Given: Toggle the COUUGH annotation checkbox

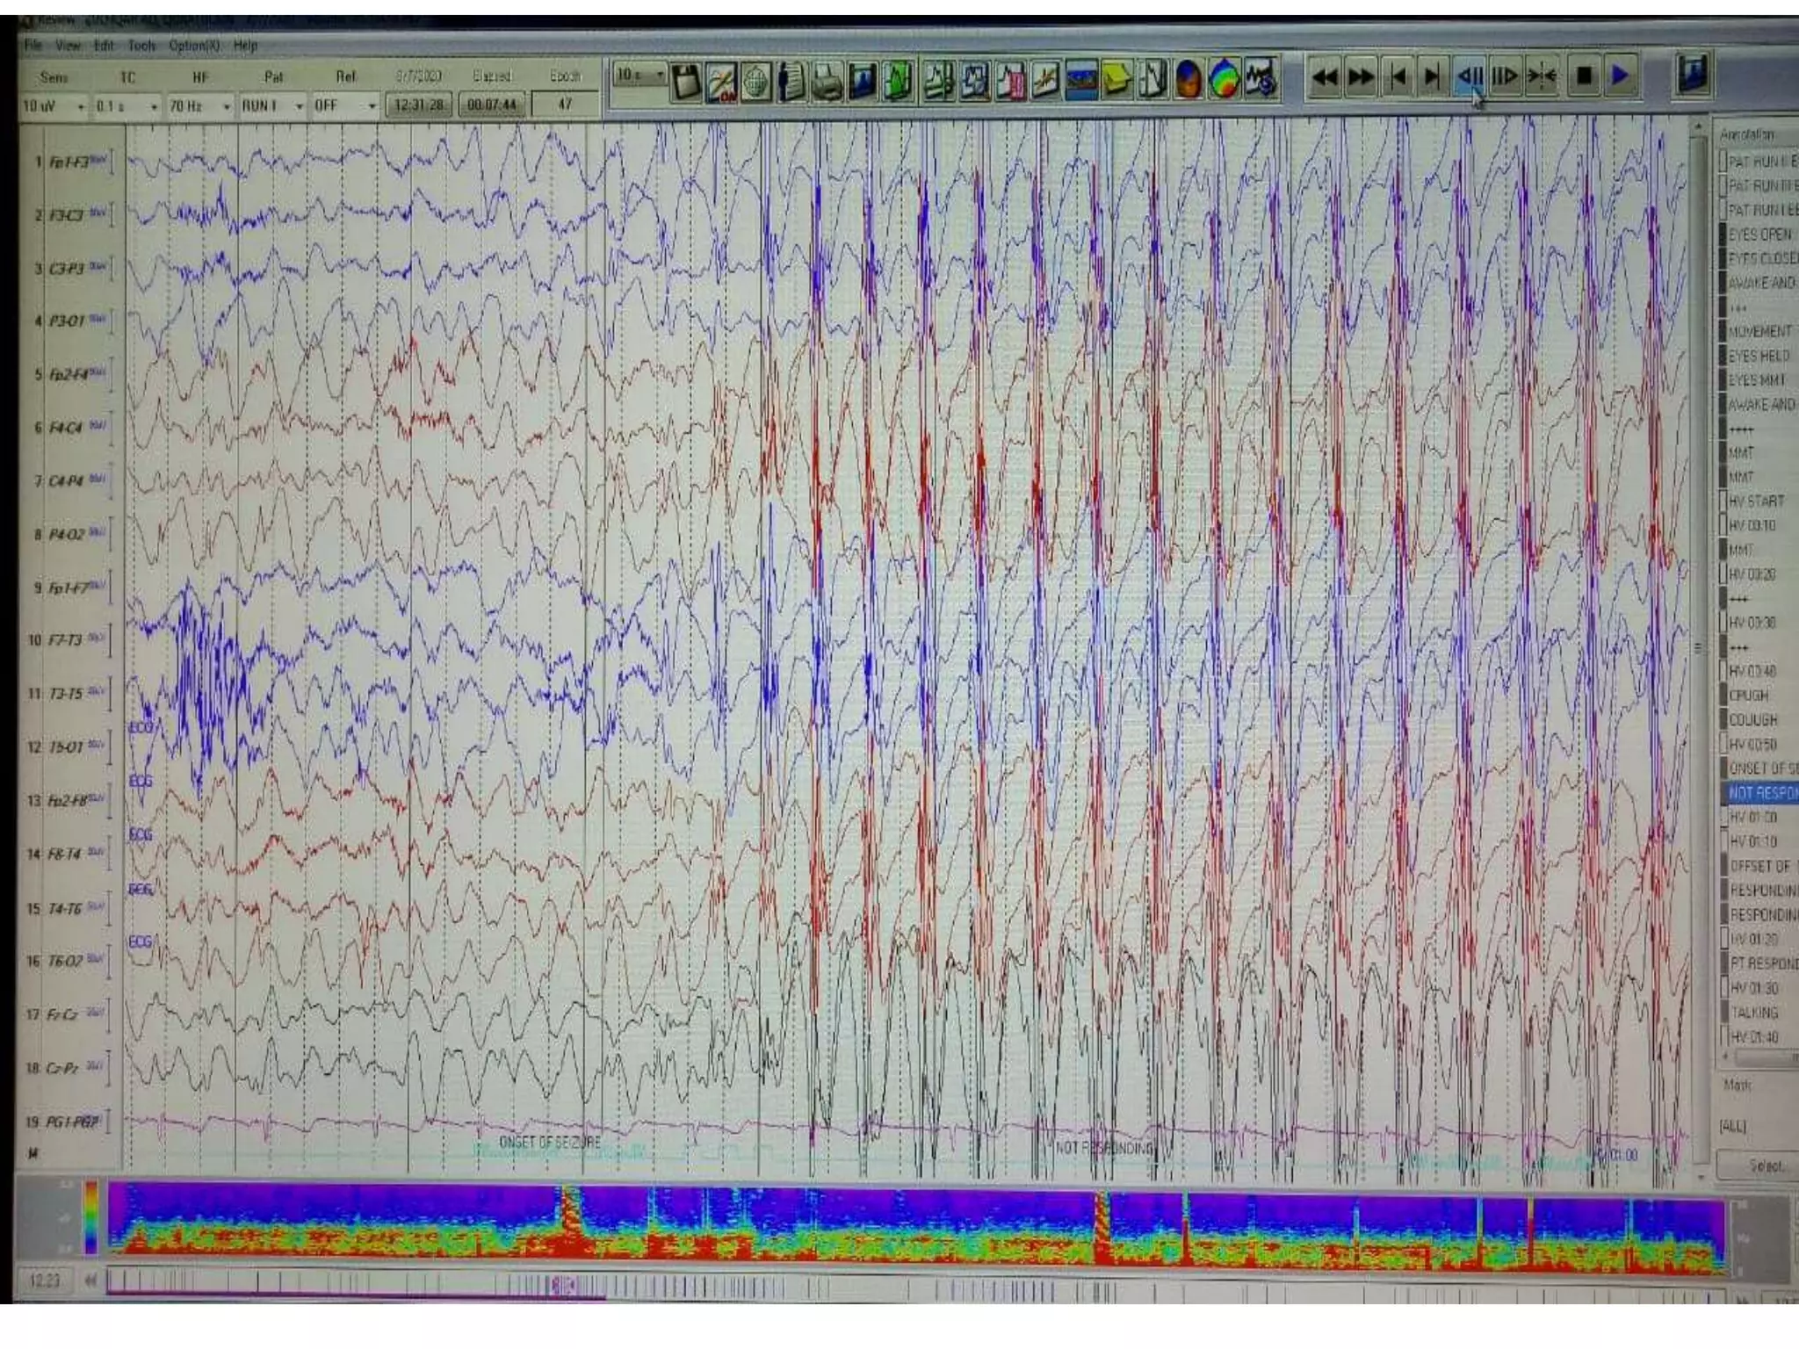Looking at the screenshot, I should pyautogui.click(x=1723, y=720).
